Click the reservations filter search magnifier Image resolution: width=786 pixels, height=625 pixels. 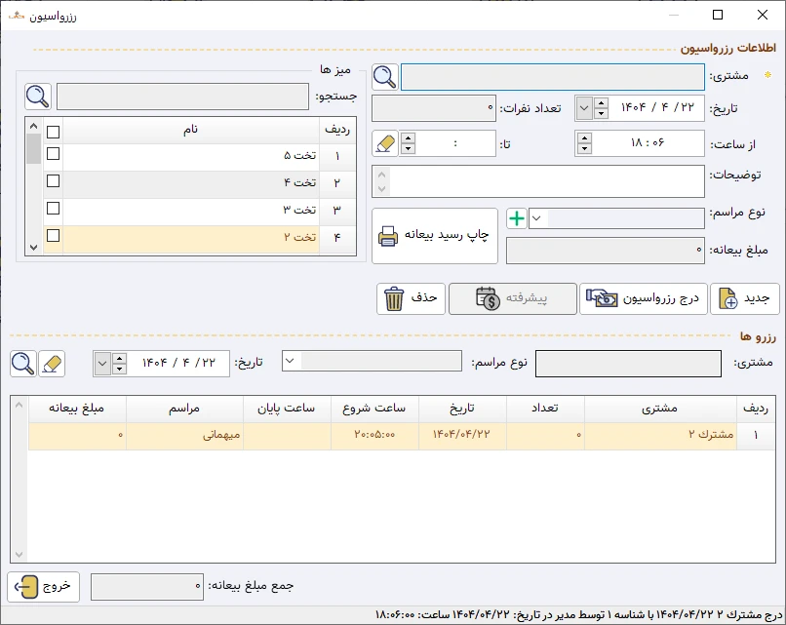(23, 364)
